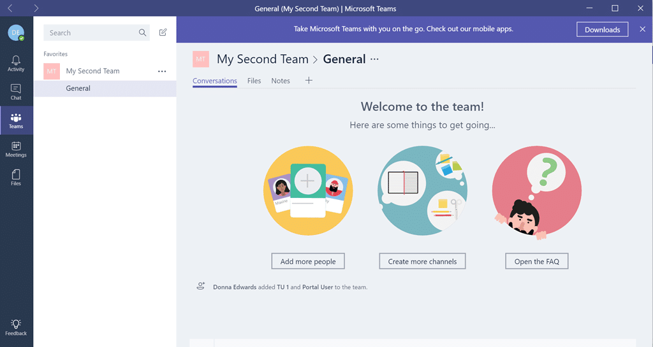Image resolution: width=653 pixels, height=347 pixels.
Task: Click the Donna Edwards name
Action: 235,287
